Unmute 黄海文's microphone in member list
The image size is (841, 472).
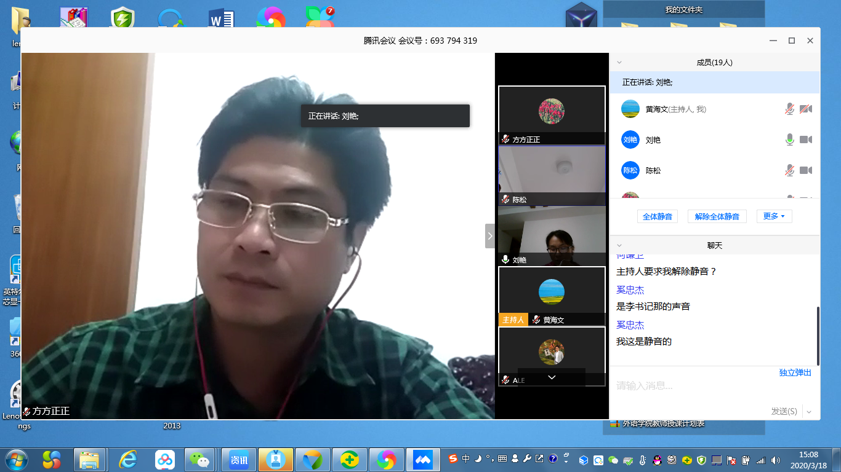pyautogui.click(x=789, y=109)
